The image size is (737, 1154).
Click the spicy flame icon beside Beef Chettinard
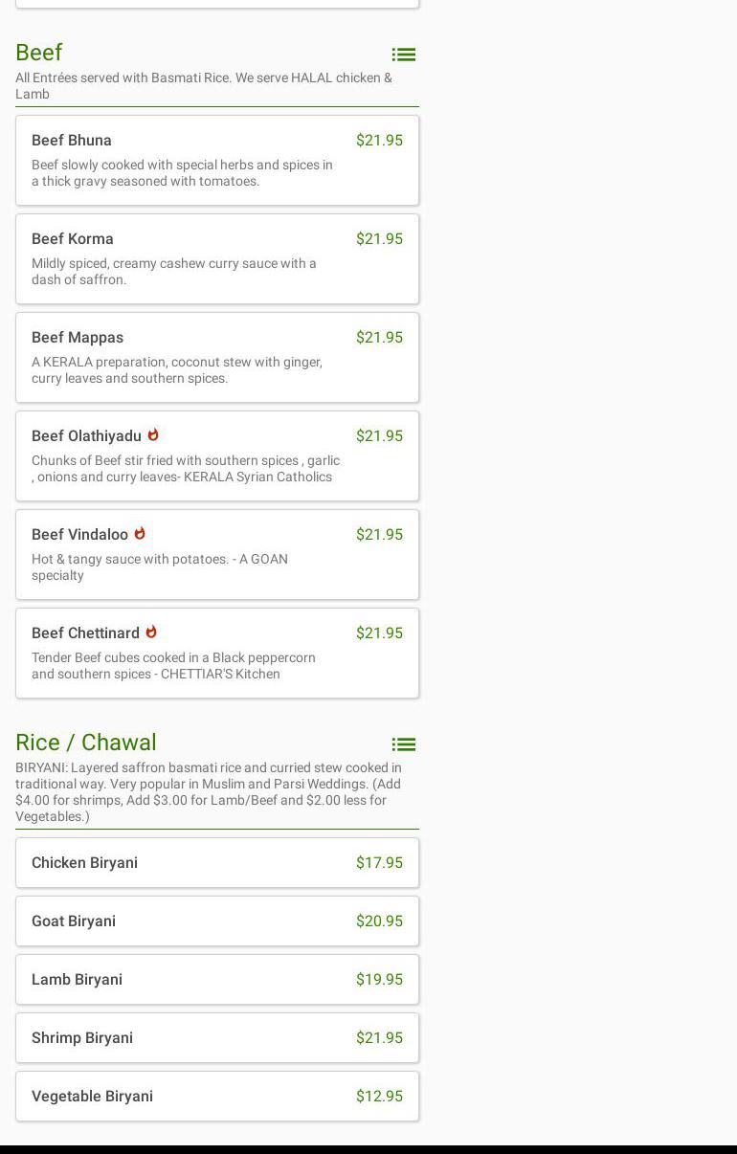pyautogui.click(x=151, y=632)
